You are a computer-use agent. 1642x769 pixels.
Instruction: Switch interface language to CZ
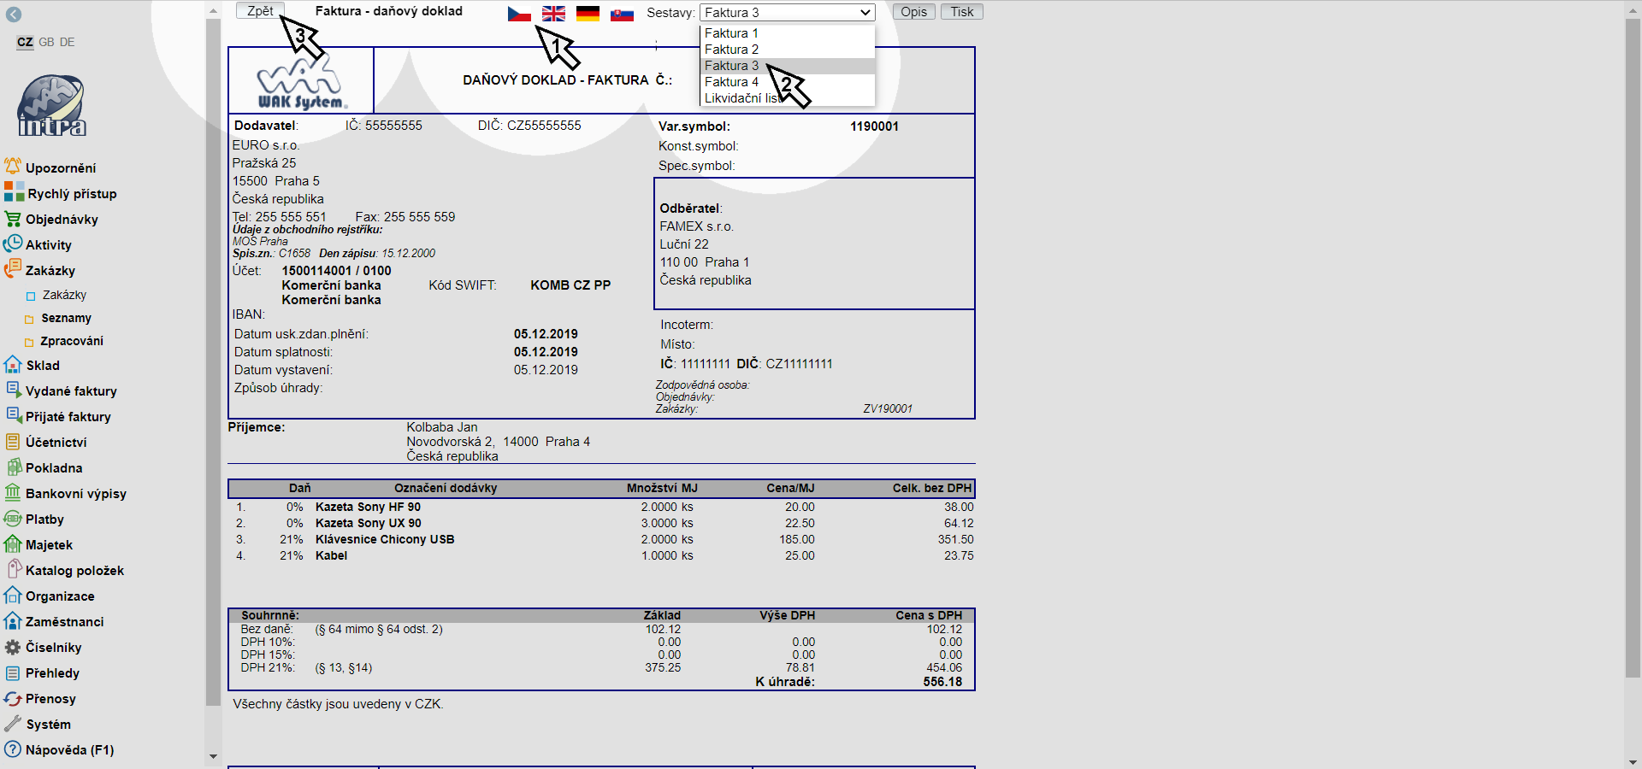(25, 42)
